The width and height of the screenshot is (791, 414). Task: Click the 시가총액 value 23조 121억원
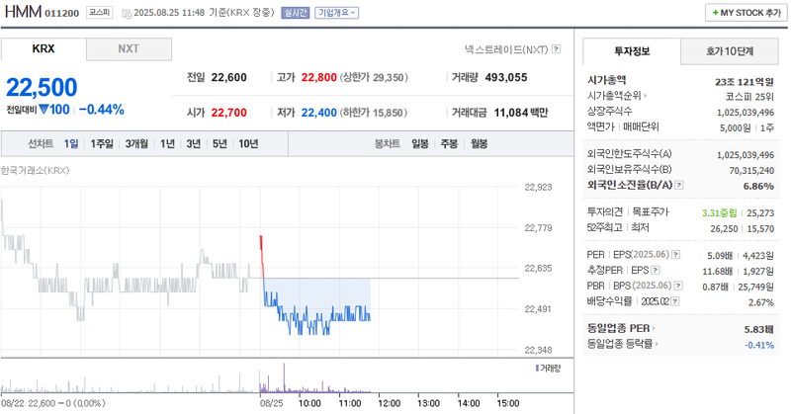(745, 81)
